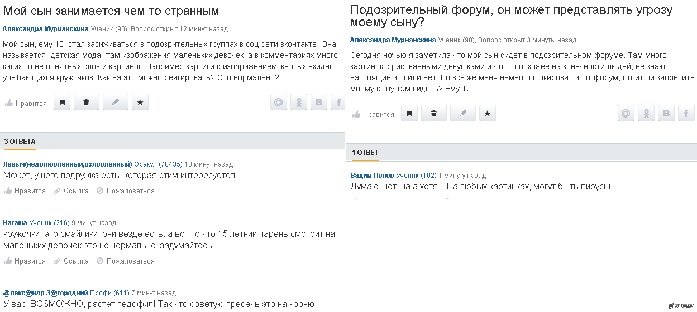Report Наташа's answer with Пожаловаться
This screenshot has height=312, width=697.
coord(126,261)
